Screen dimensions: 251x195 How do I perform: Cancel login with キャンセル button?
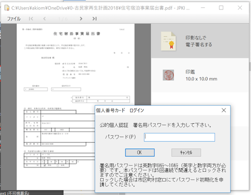tap(186, 152)
